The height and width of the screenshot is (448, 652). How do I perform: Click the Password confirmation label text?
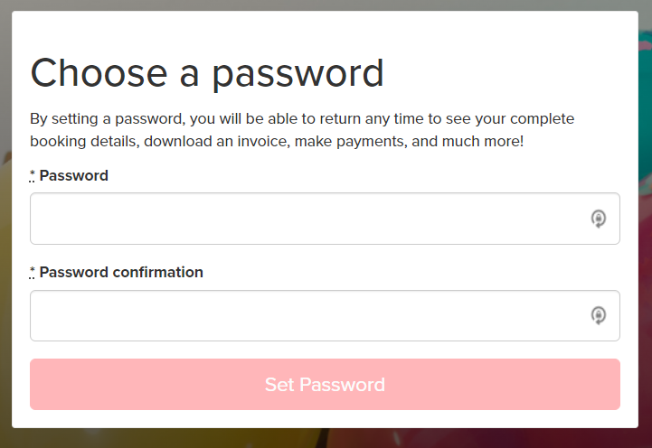coord(121,273)
